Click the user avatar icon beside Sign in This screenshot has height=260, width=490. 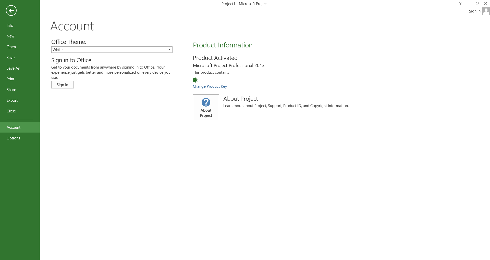(486, 11)
